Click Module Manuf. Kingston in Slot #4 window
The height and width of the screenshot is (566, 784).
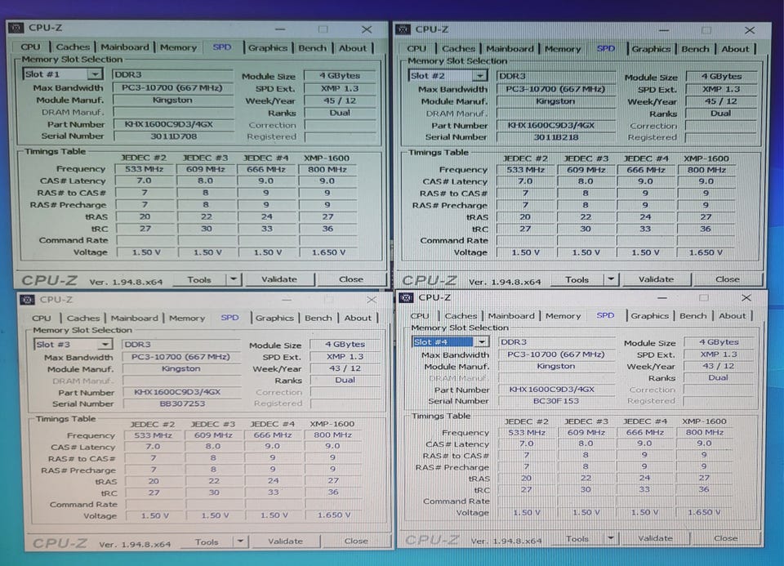click(x=556, y=366)
